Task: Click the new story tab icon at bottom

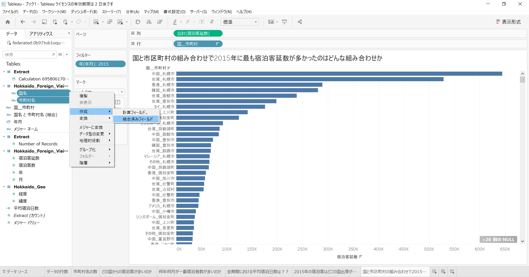Action: point(452,271)
